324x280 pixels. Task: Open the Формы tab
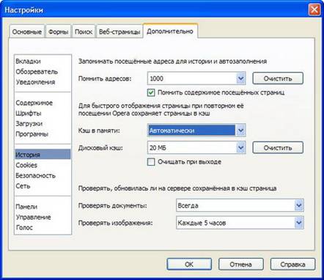click(58, 32)
